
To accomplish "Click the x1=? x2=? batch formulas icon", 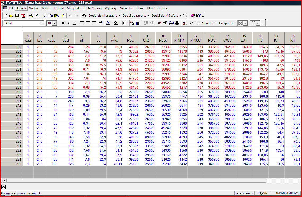I will (196, 23).
